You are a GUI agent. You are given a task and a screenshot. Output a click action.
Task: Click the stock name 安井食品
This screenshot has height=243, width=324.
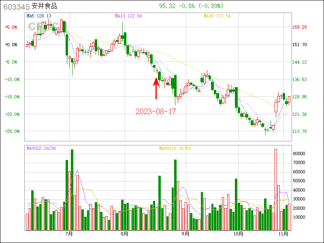click(x=44, y=6)
